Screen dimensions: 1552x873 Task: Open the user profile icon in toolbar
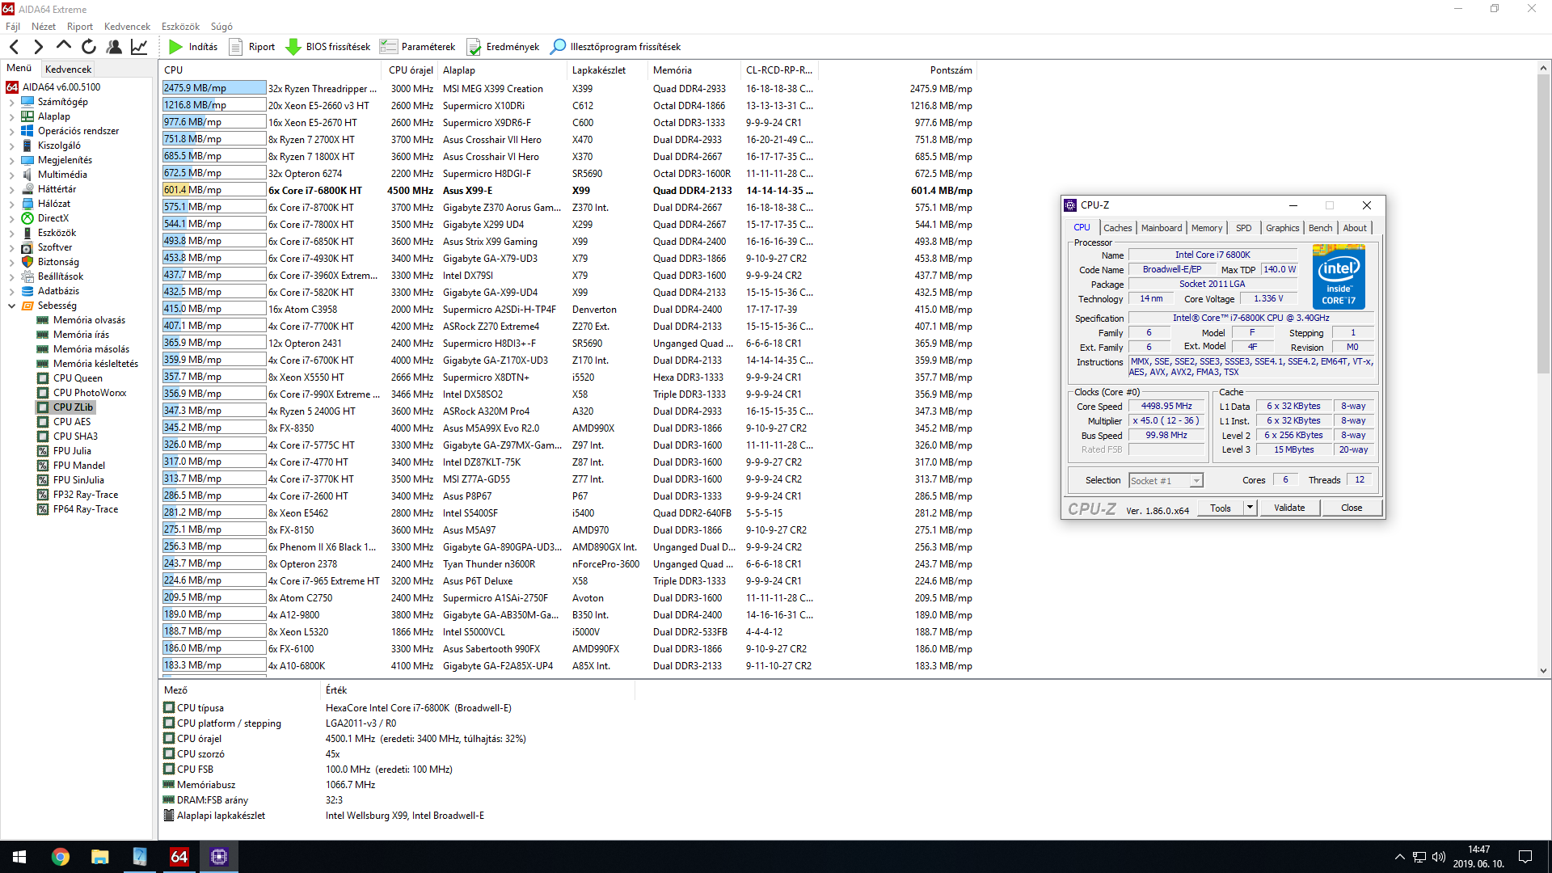[114, 47]
